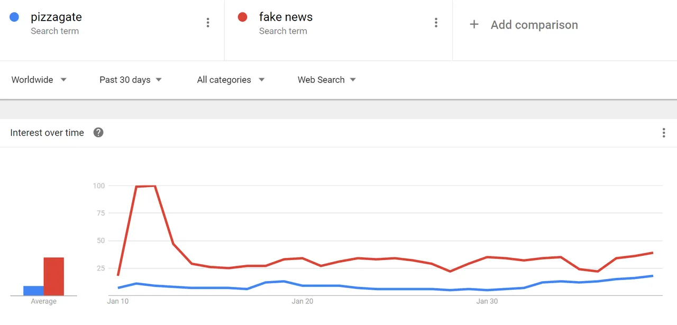Click the Jan 30 date label on the axis

click(x=487, y=302)
